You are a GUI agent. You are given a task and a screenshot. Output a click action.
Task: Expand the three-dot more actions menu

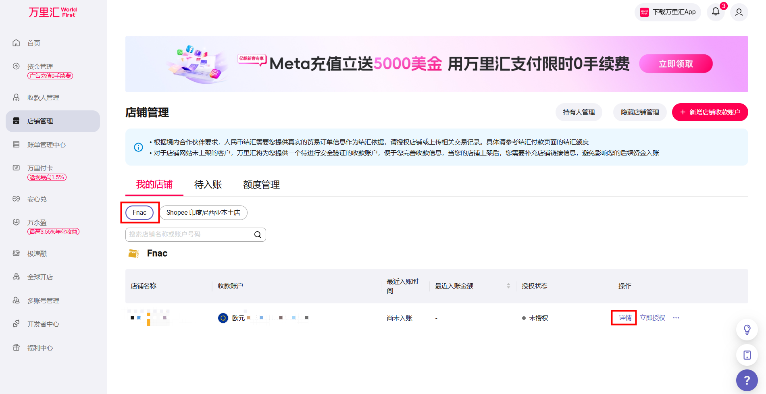tap(676, 318)
